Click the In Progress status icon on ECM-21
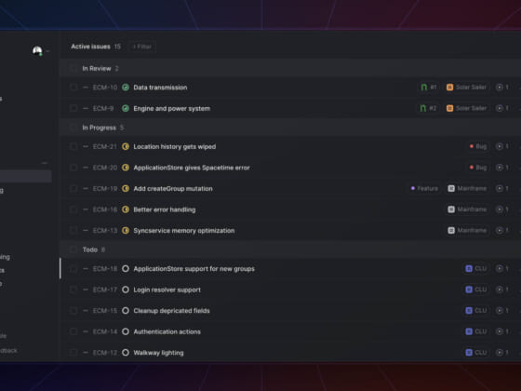 point(126,147)
